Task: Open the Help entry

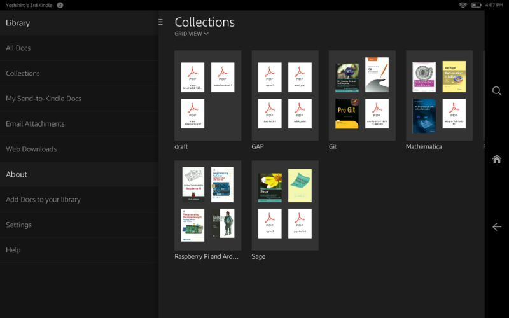Action: (79, 250)
